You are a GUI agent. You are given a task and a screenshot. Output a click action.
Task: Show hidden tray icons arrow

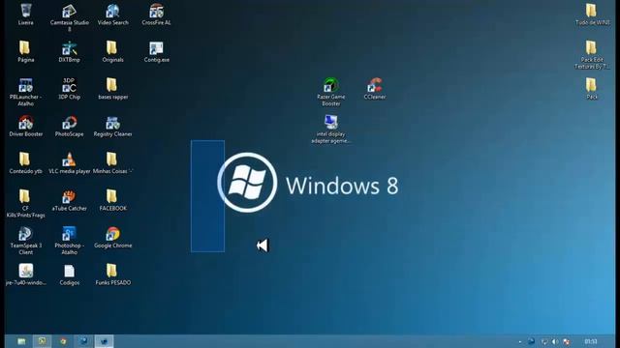pyautogui.click(x=519, y=342)
